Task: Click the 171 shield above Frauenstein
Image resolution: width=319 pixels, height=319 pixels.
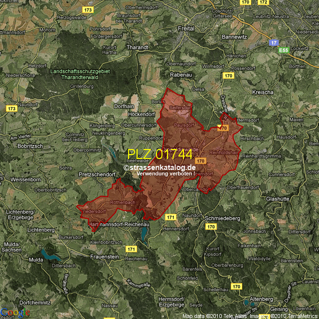Action: point(132,249)
